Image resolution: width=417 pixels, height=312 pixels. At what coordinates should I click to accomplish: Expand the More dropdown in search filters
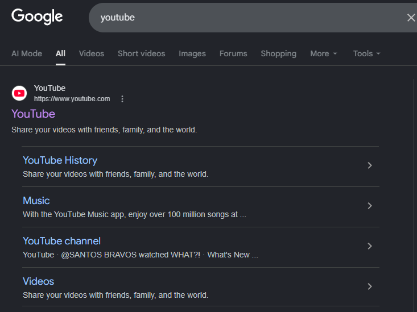pos(323,53)
